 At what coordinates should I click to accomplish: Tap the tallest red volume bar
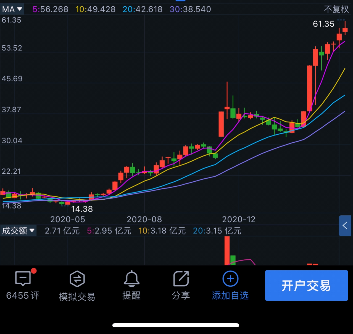227,251
